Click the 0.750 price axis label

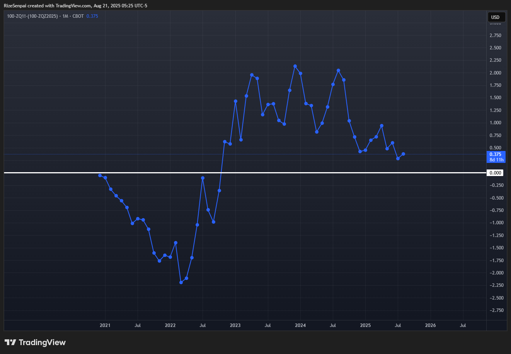coord(496,136)
